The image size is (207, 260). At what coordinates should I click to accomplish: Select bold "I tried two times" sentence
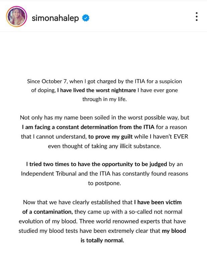pos(96,164)
